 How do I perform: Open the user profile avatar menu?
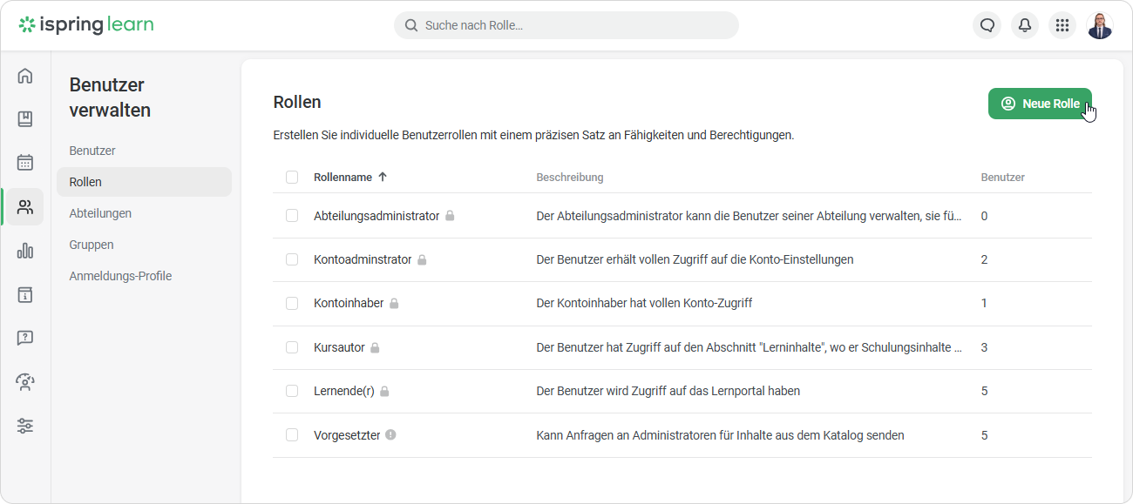pos(1100,25)
